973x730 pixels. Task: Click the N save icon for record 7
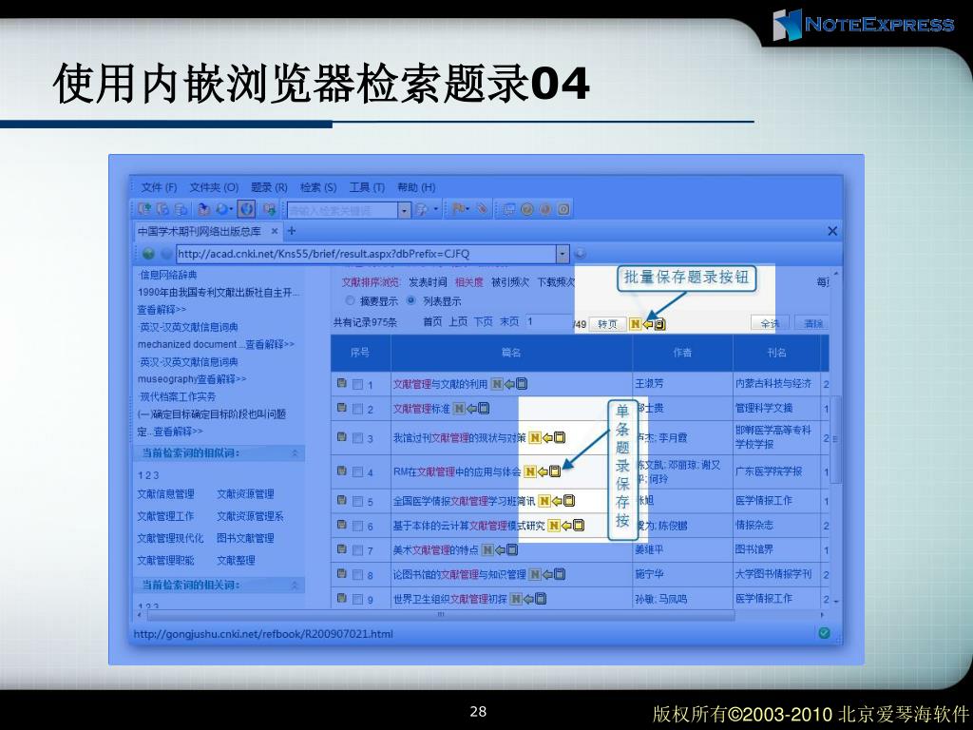click(x=487, y=549)
